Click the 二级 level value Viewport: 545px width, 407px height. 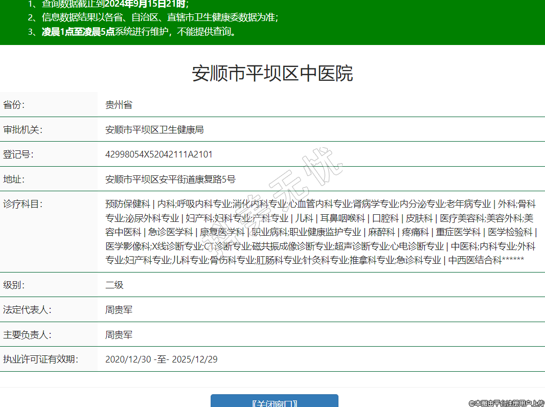click(x=115, y=285)
